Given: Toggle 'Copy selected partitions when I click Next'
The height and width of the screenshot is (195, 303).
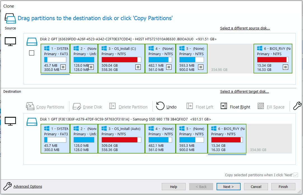Looking at the screenshot, I should (296, 175).
